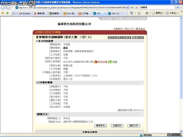This screenshot has height=137, width=183.
Task: Open the Home dropdown arrow
Action: click(x=135, y=13)
